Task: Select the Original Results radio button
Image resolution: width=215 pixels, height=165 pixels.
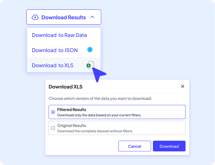Action: [53, 128]
